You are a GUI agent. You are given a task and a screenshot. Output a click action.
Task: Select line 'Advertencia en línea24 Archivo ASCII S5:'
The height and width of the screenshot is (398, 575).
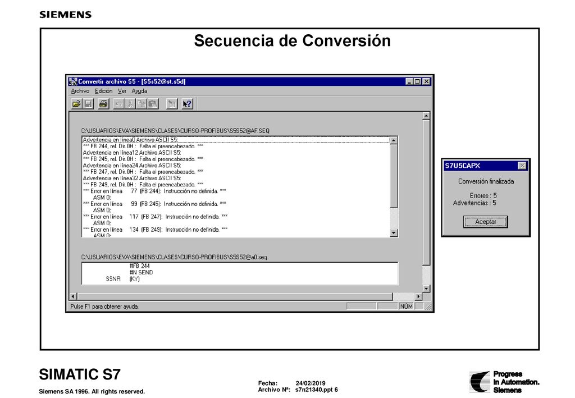[236, 165]
